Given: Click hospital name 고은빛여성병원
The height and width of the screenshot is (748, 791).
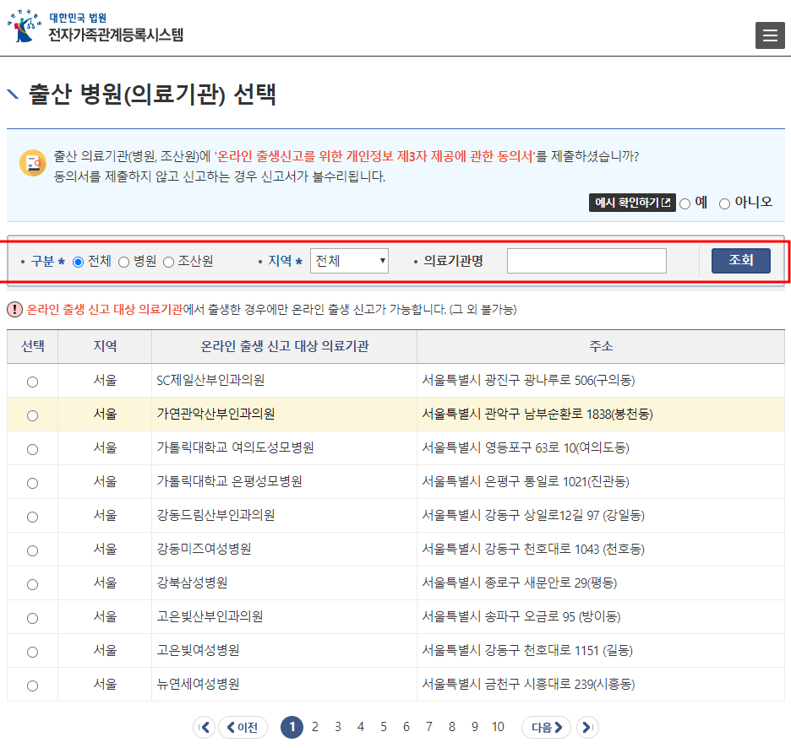Looking at the screenshot, I should 198,650.
